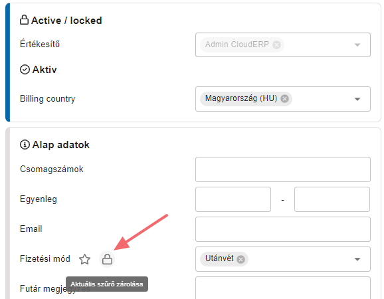Click into the Csomagszámok input field
This screenshot has width=384, height=299.
[283, 169]
